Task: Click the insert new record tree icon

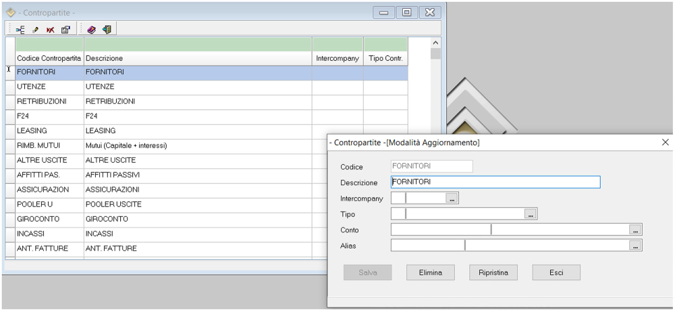Action: [x=21, y=29]
